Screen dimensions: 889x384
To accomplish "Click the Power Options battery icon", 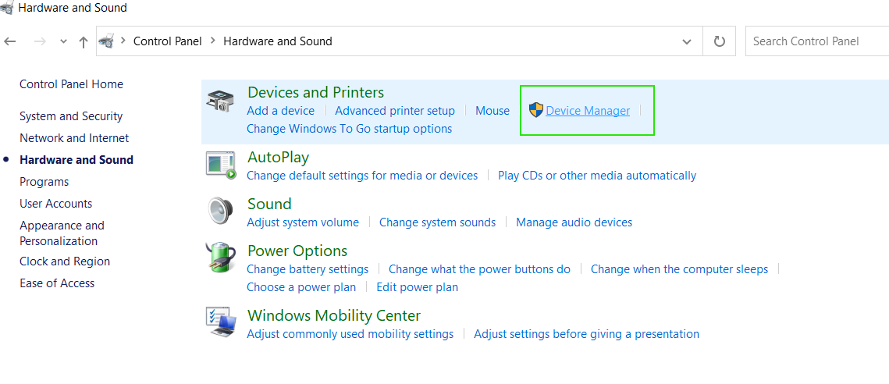I will (220, 258).
